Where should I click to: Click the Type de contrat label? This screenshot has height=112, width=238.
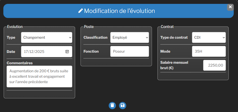coord(174,37)
